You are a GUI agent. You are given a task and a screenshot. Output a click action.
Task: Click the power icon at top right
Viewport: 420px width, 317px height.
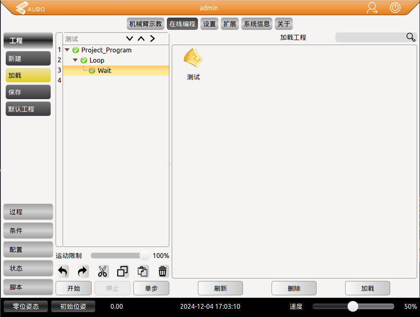click(395, 8)
